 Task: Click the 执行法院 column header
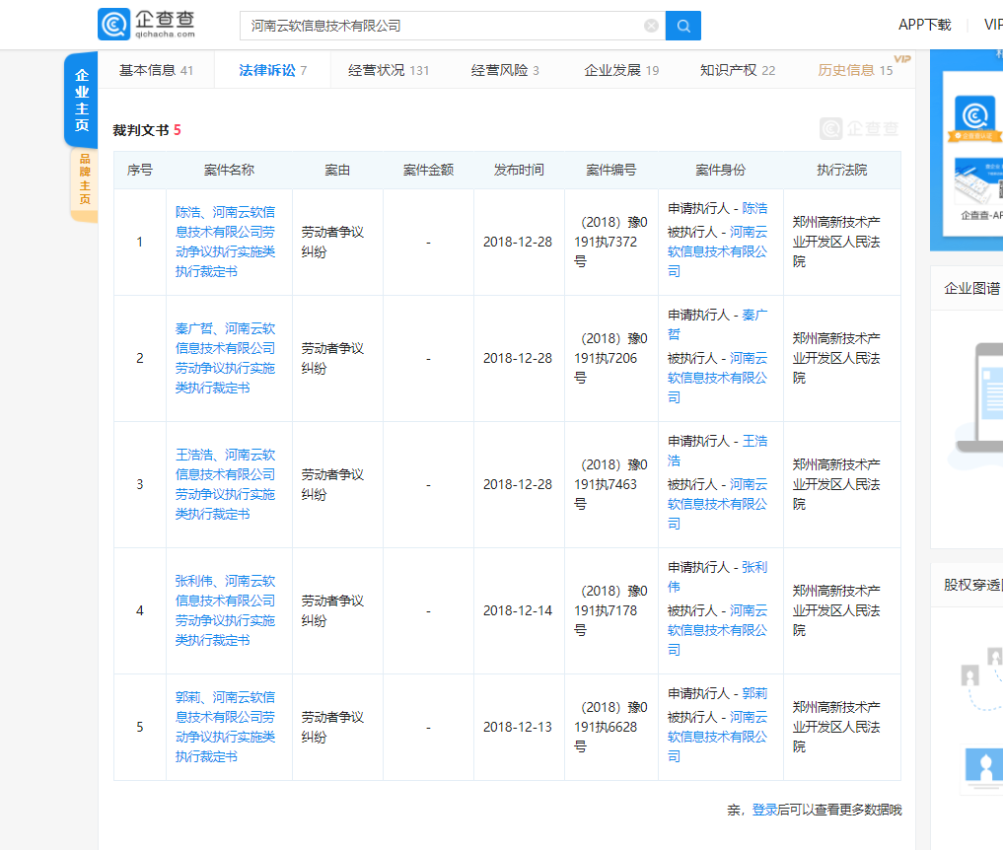[842, 171]
